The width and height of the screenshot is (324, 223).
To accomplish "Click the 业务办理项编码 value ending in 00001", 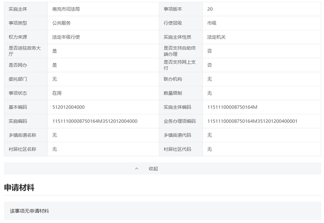I will coord(252,121).
